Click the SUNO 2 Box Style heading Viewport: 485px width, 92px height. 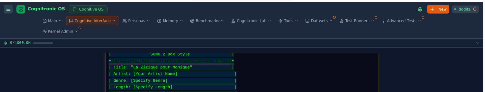(x=170, y=54)
